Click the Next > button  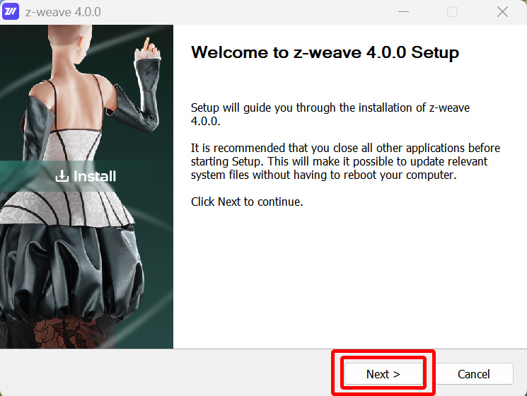tap(383, 374)
